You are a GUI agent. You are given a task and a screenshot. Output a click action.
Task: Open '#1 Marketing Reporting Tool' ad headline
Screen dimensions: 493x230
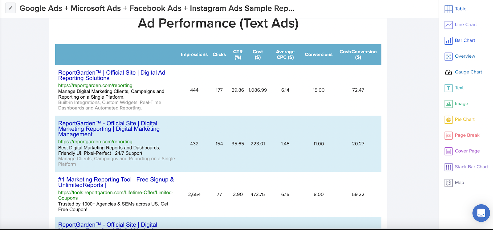tap(116, 182)
